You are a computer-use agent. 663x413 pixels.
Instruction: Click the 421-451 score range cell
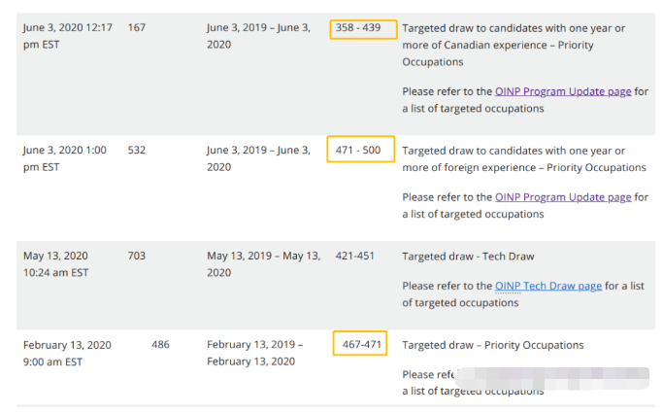(357, 257)
